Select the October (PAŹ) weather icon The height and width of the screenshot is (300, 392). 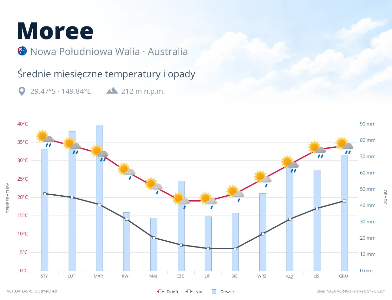tap(290, 164)
